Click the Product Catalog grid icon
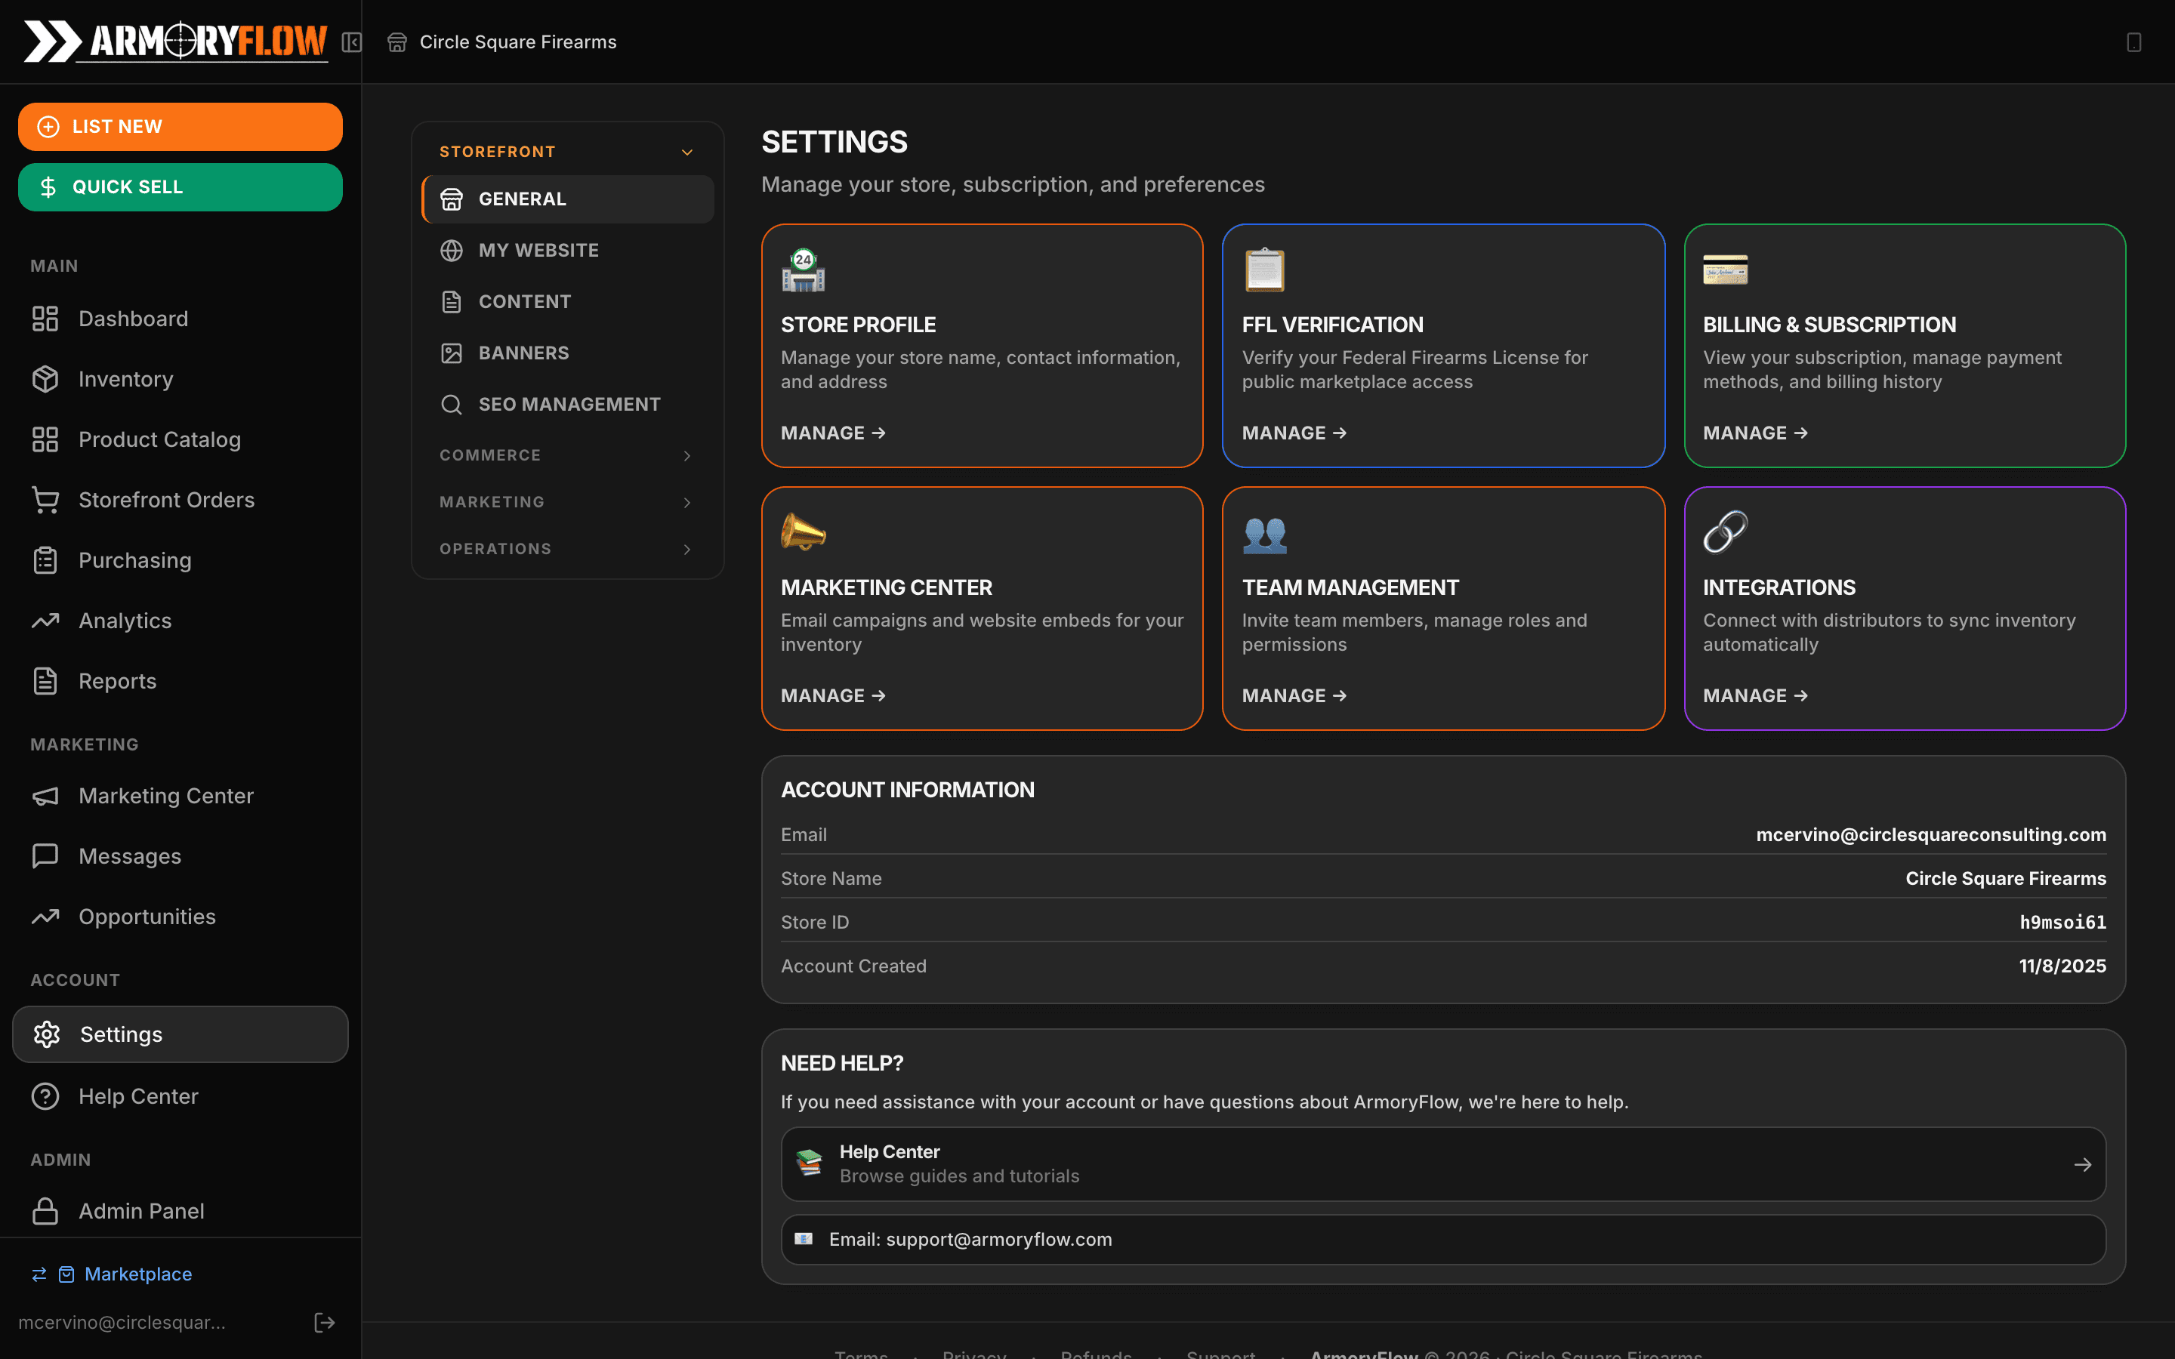The width and height of the screenshot is (2175, 1359). pos(46,439)
